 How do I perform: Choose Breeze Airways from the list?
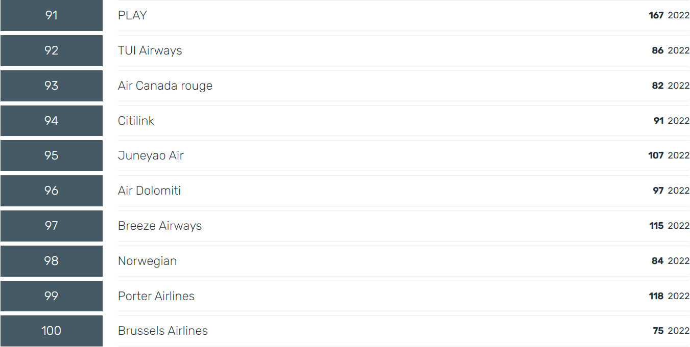point(160,226)
